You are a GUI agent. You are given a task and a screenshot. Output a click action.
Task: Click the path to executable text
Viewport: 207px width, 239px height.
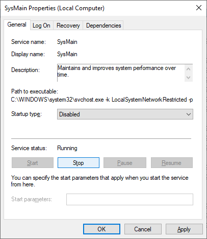(x=102, y=100)
